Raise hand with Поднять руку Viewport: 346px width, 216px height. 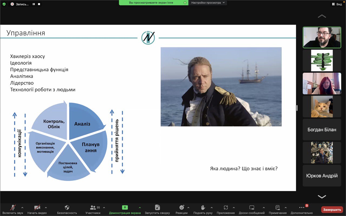click(x=203, y=207)
